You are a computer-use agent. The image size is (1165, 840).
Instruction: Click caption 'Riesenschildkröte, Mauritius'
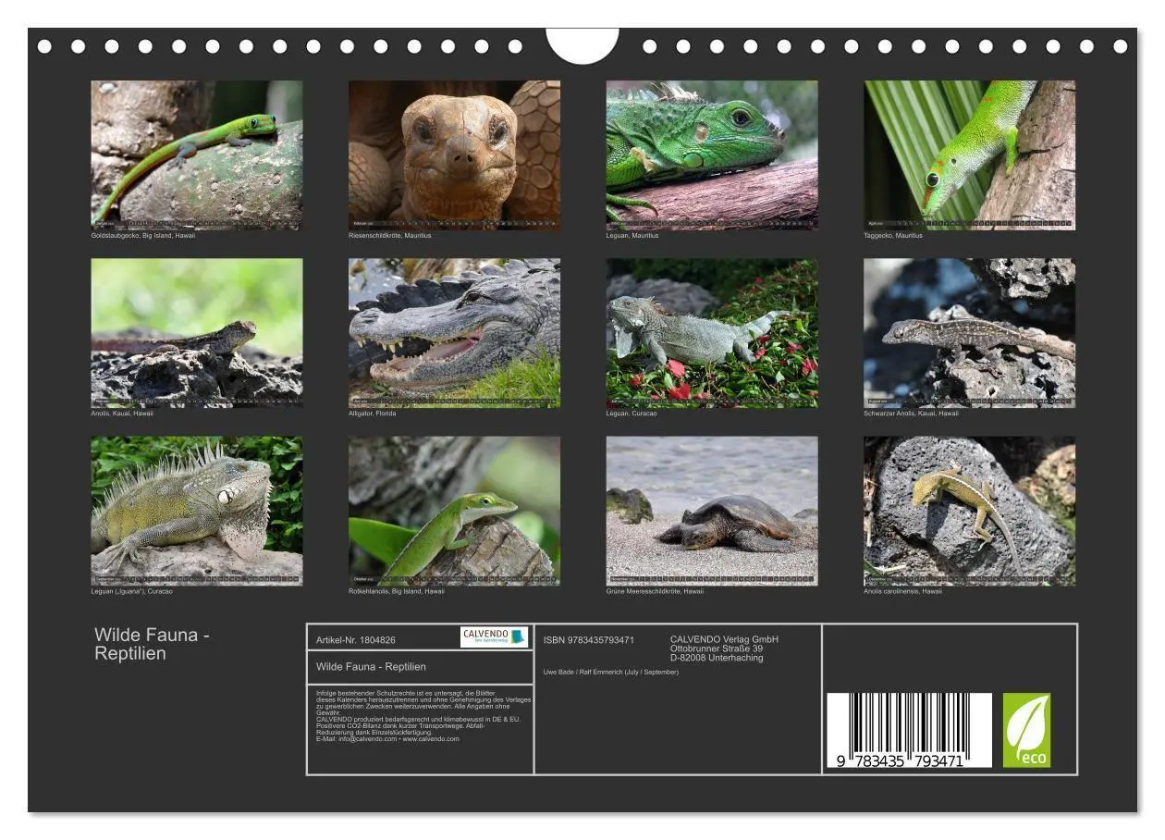(390, 235)
